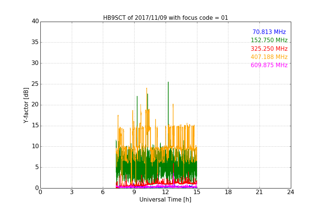Select the 407.188 MHz orange legend entry
Viewport: 323px width, 215px height.
(269, 57)
